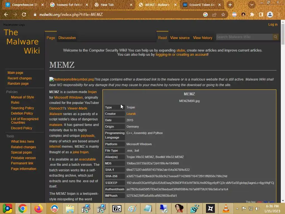
Task: Click the volume speaker tray icon
Action: point(257,208)
